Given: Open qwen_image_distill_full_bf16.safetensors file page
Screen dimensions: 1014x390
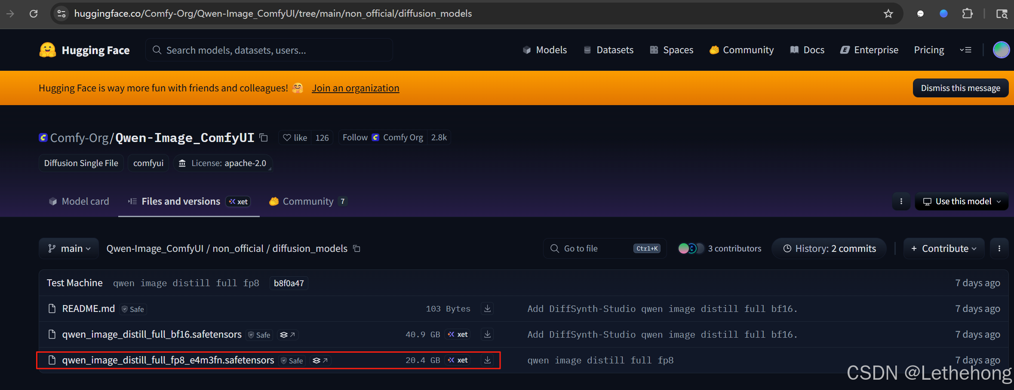Looking at the screenshot, I should tap(152, 334).
